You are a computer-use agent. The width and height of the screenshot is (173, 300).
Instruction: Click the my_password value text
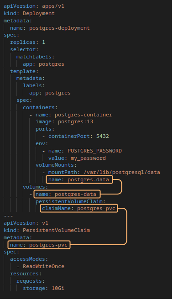pyautogui.click(x=88, y=158)
